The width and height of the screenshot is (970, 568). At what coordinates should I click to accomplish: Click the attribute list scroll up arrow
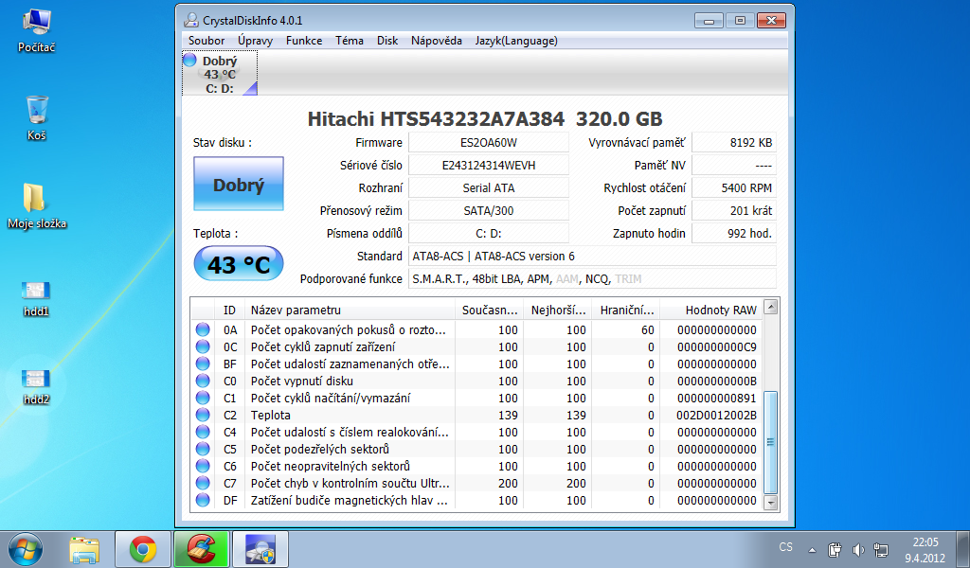(x=770, y=307)
